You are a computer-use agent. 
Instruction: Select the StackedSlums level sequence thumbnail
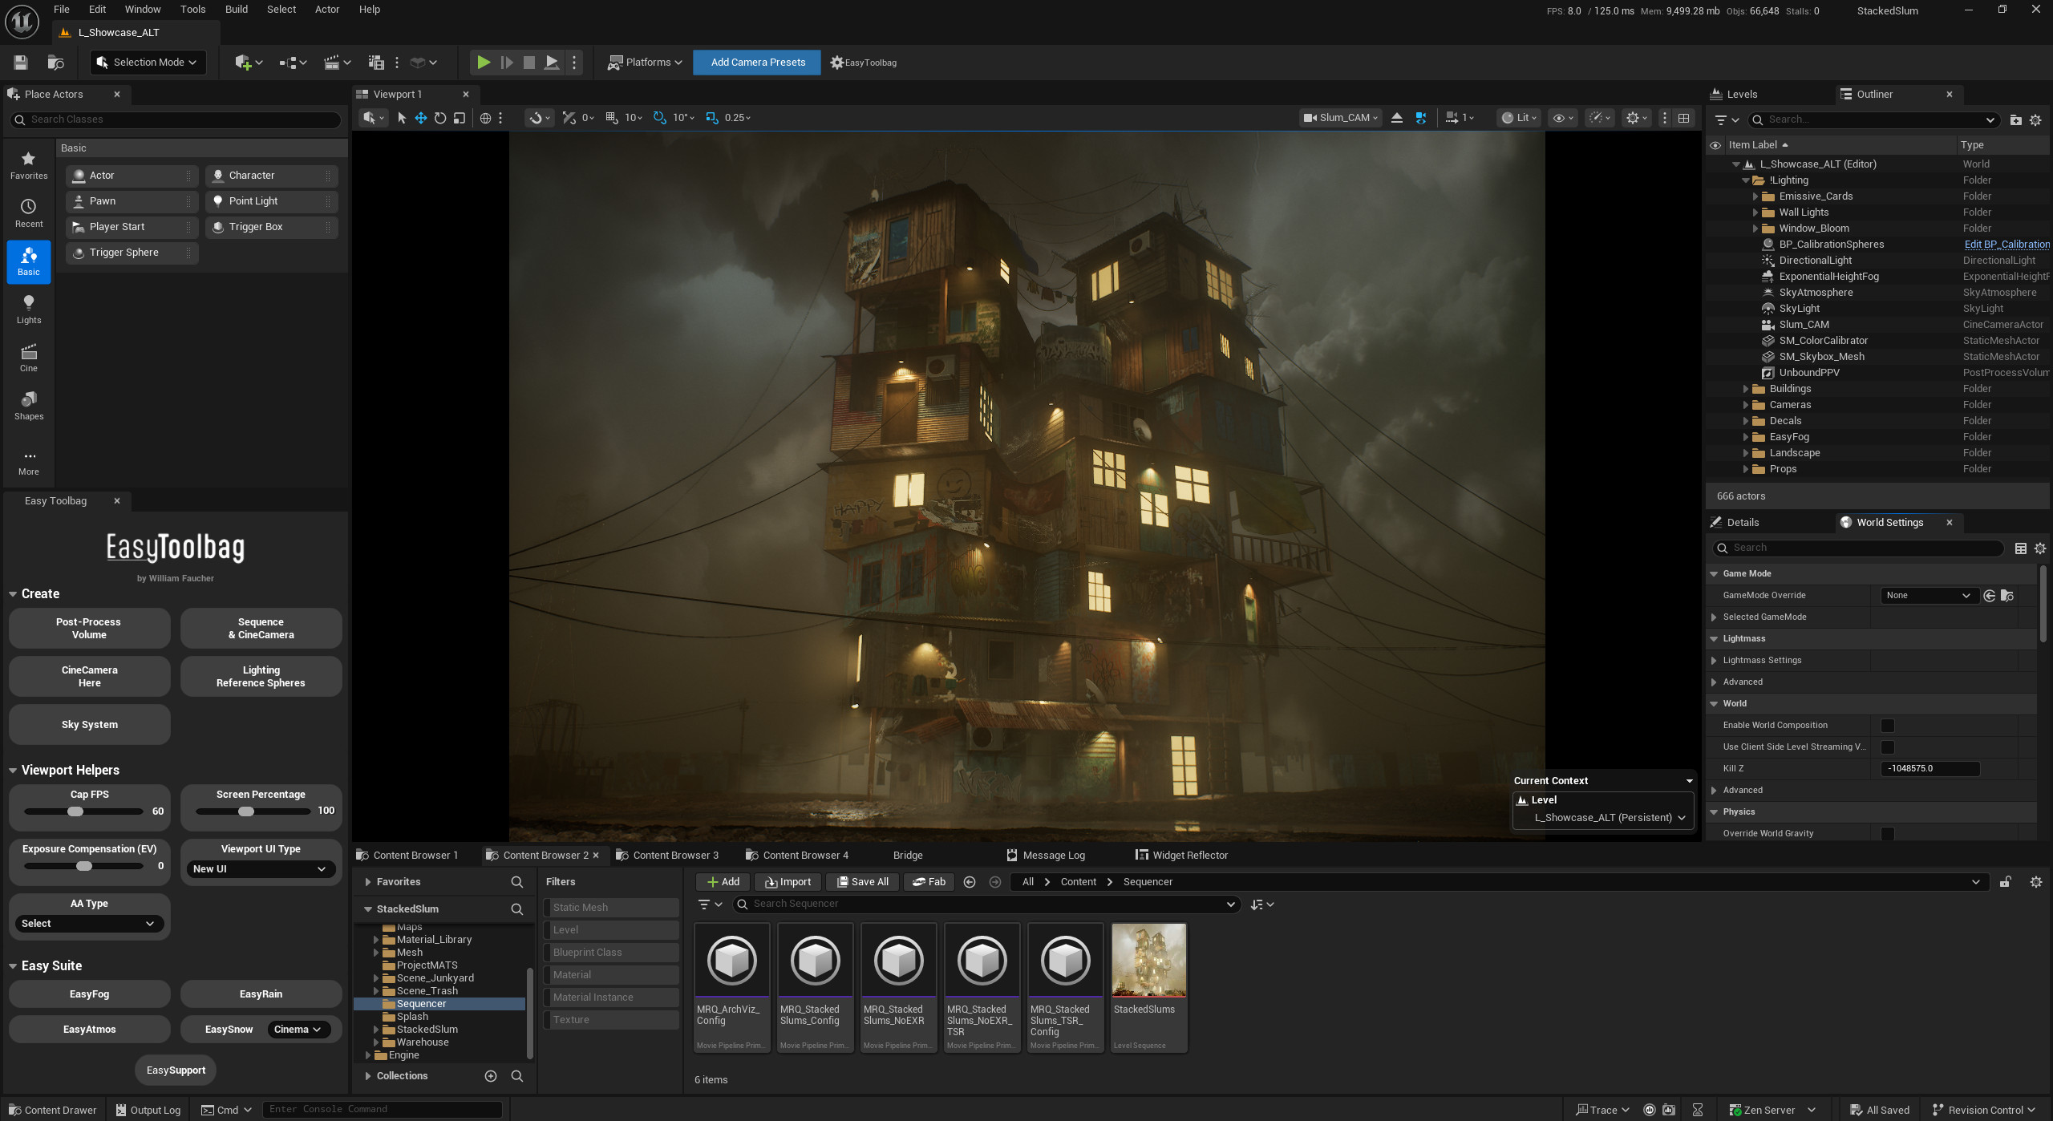[x=1148, y=959]
